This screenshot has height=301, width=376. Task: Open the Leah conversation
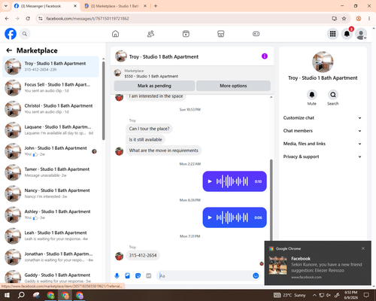coord(50,236)
